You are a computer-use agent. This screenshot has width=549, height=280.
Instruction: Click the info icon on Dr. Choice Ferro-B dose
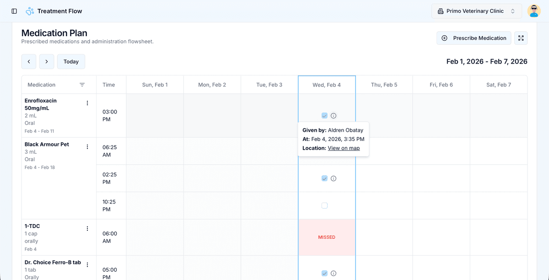(x=334, y=273)
